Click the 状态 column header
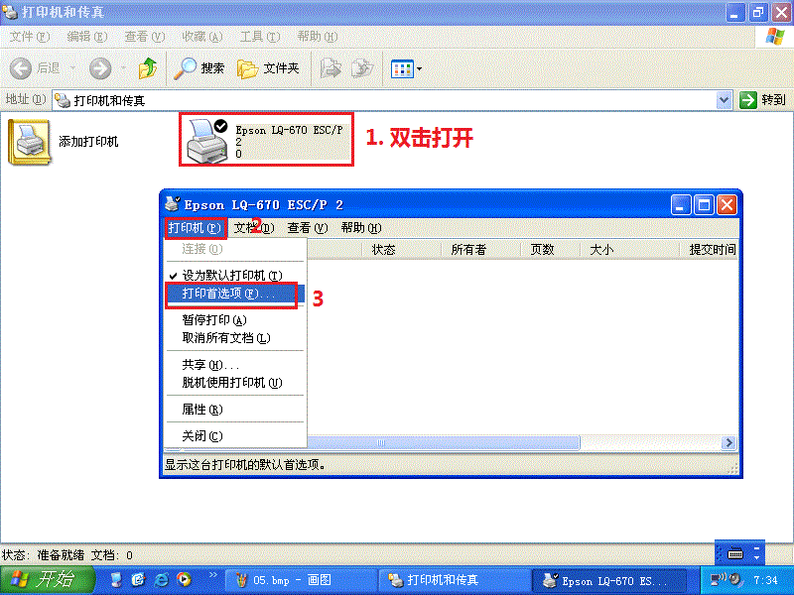794x595 pixels. point(402,250)
